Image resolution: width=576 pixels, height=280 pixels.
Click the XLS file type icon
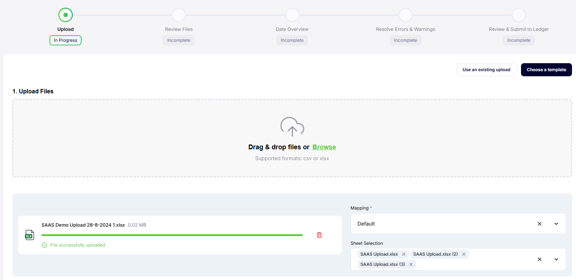[x=29, y=235]
